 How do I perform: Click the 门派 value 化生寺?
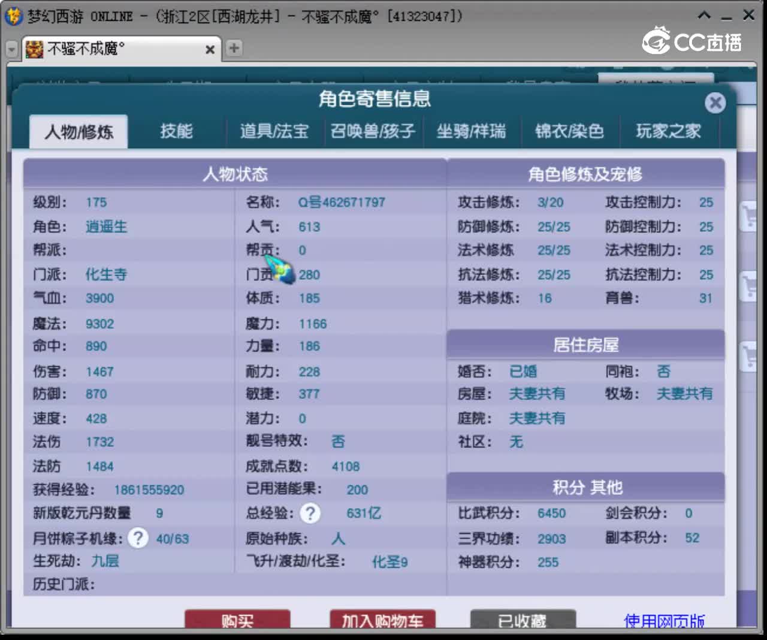pyautogui.click(x=106, y=274)
